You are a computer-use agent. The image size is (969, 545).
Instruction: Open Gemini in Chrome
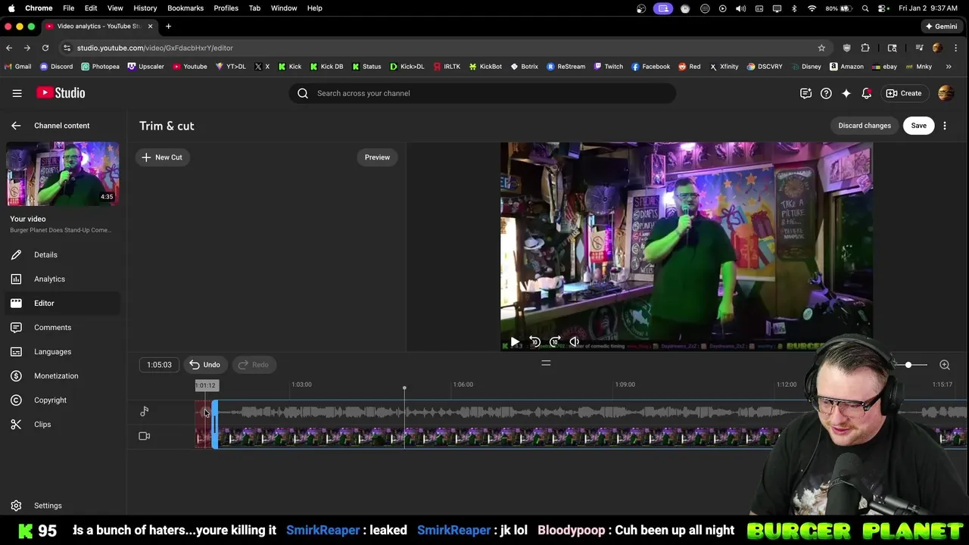click(941, 26)
